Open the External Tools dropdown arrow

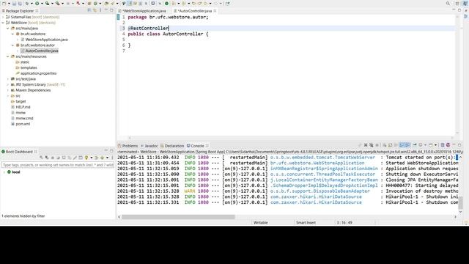pyautogui.click(x=62, y=3)
